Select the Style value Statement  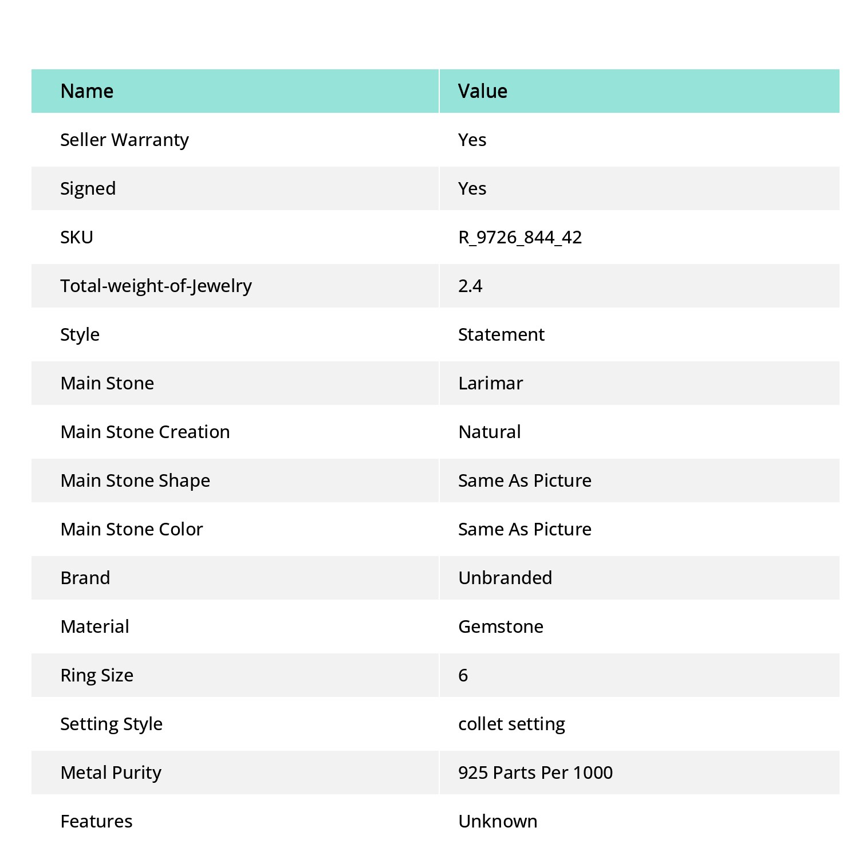[x=501, y=334]
